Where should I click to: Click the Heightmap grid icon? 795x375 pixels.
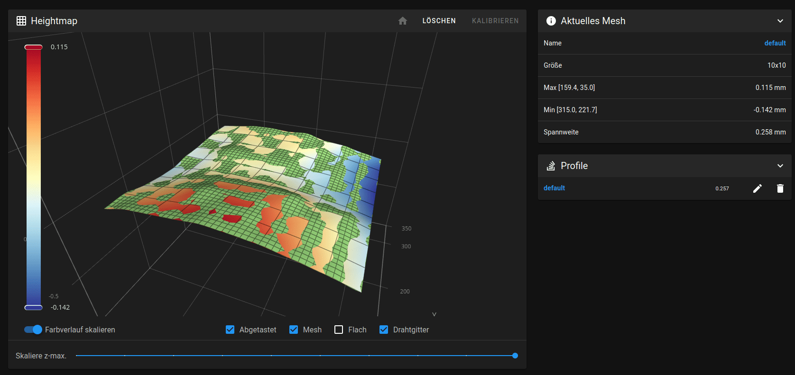pos(21,21)
